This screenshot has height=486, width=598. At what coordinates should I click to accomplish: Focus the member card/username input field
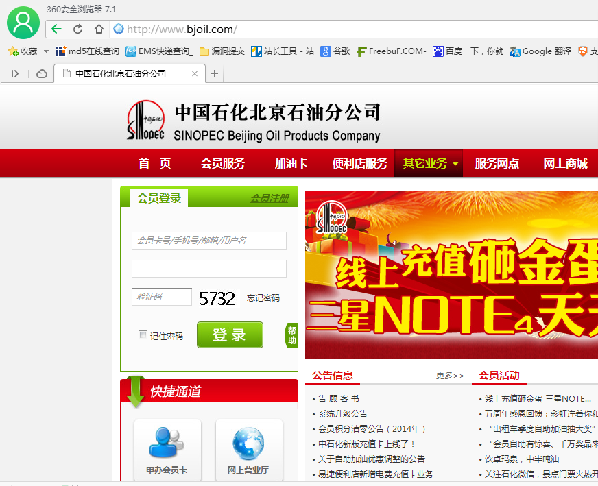209,241
